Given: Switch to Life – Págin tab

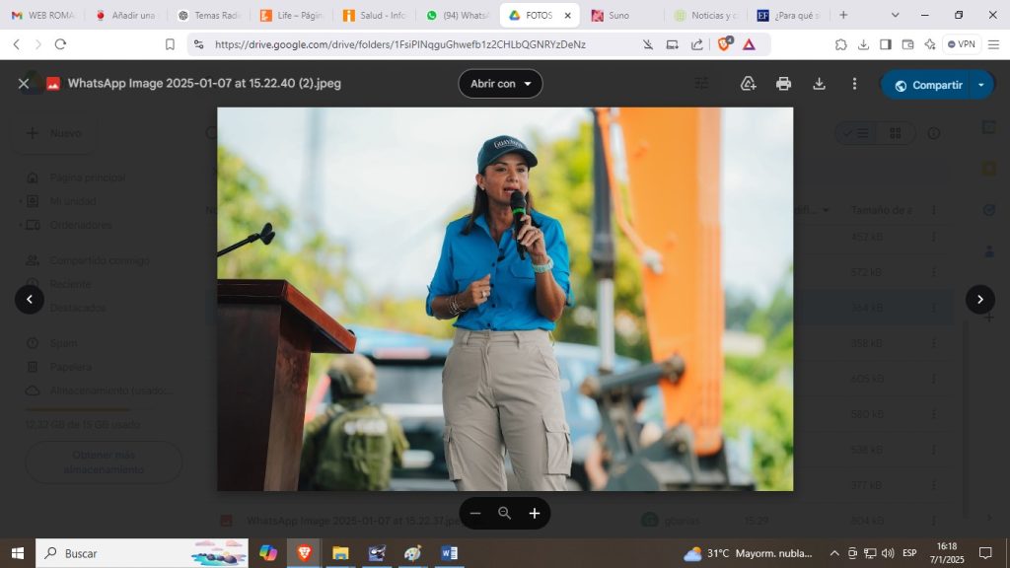Looking at the screenshot, I should click(291, 15).
